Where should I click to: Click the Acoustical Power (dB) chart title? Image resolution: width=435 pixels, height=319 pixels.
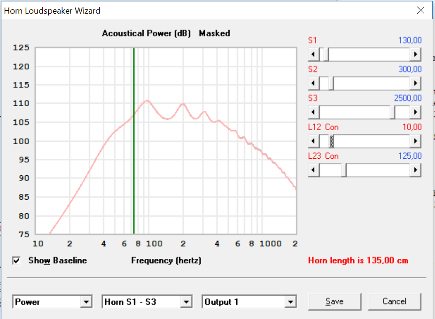tap(146, 33)
